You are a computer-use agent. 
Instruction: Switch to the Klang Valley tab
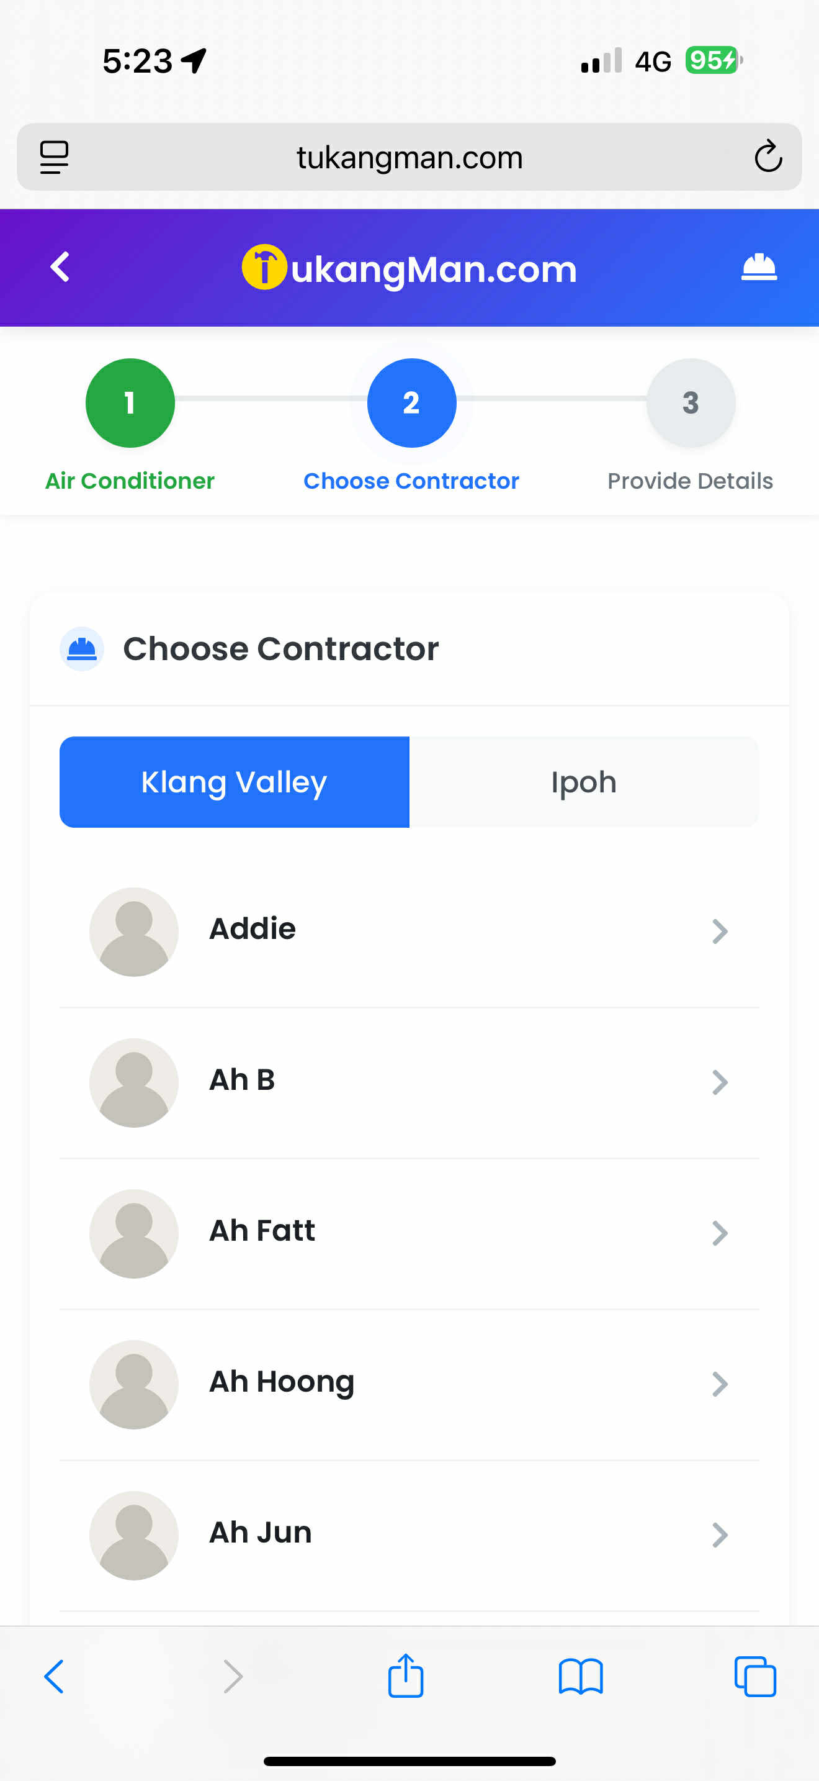tap(234, 782)
